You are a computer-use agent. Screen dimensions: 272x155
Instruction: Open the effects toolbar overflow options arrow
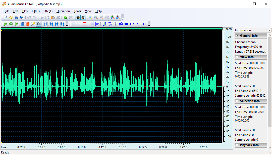(149, 24)
